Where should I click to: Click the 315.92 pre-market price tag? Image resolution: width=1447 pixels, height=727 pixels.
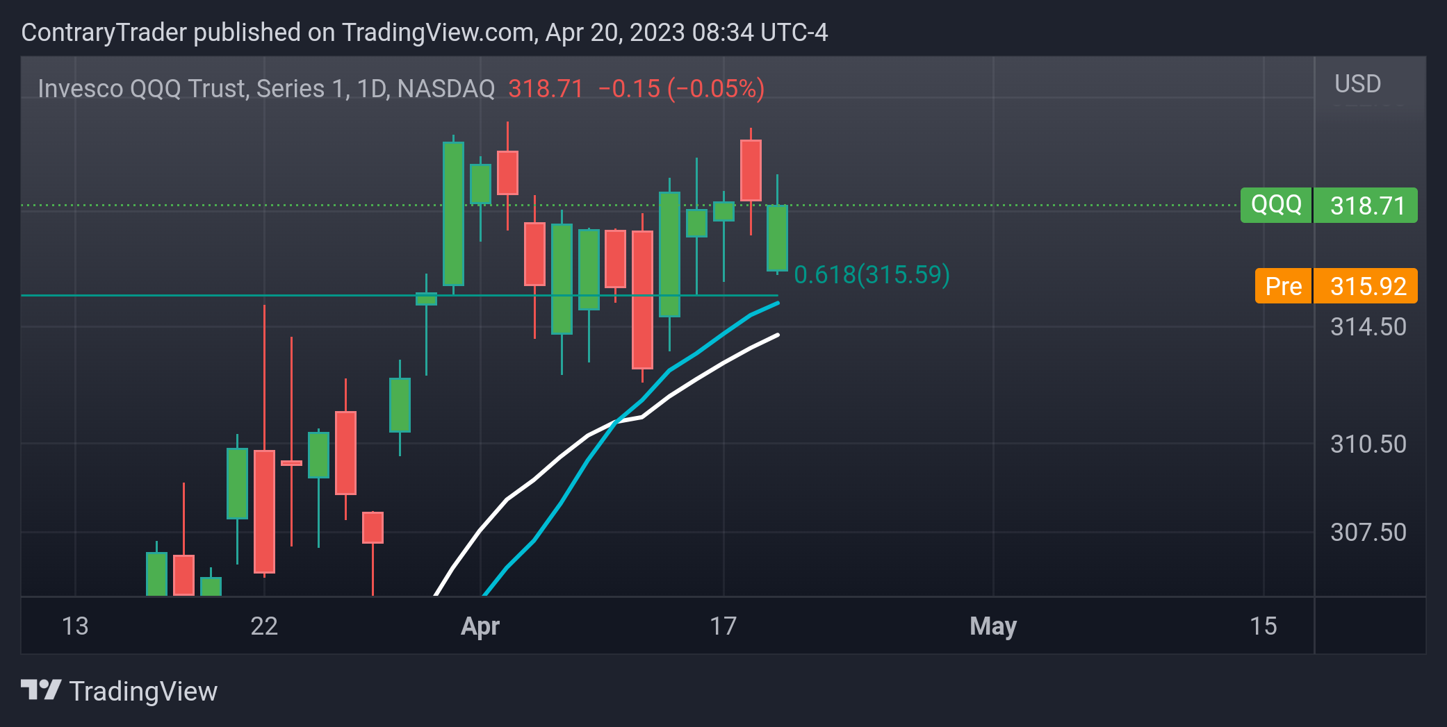pos(1366,285)
